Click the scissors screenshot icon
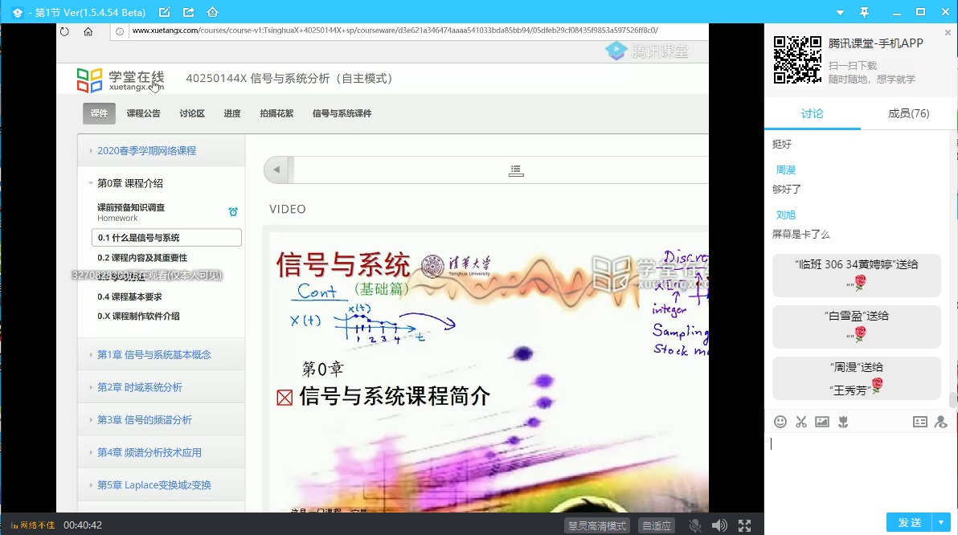This screenshot has height=535, width=958. coord(801,422)
